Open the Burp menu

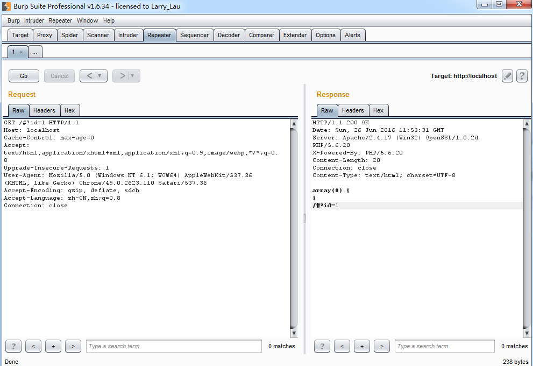coord(13,20)
